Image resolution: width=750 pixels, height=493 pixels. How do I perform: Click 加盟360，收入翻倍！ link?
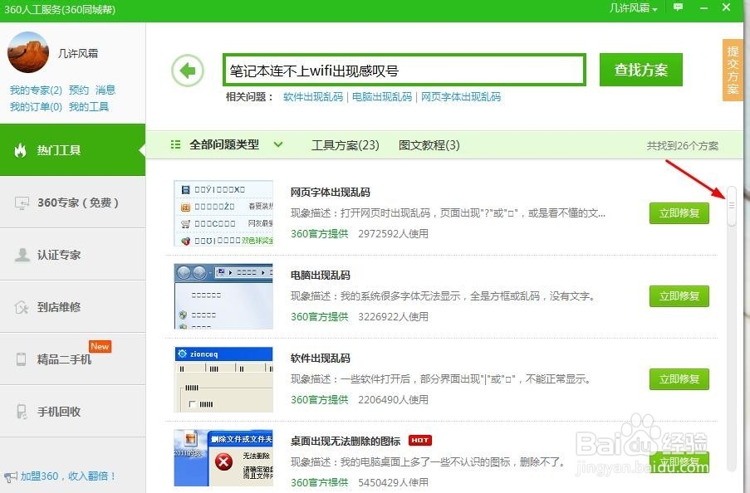pyautogui.click(x=68, y=476)
